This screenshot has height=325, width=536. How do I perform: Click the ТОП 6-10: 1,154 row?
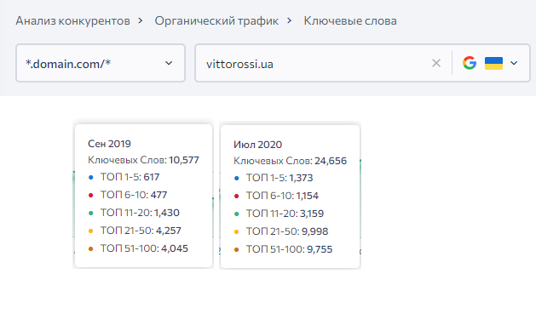(x=276, y=196)
